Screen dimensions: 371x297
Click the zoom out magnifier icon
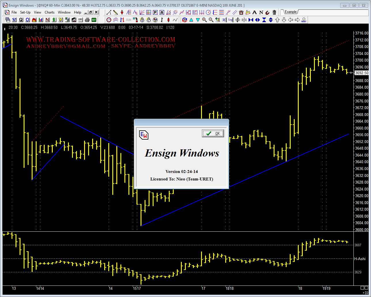[x=211, y=20]
